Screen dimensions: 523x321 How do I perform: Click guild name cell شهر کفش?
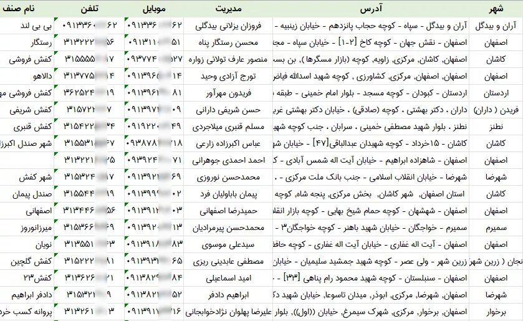click(x=27, y=177)
